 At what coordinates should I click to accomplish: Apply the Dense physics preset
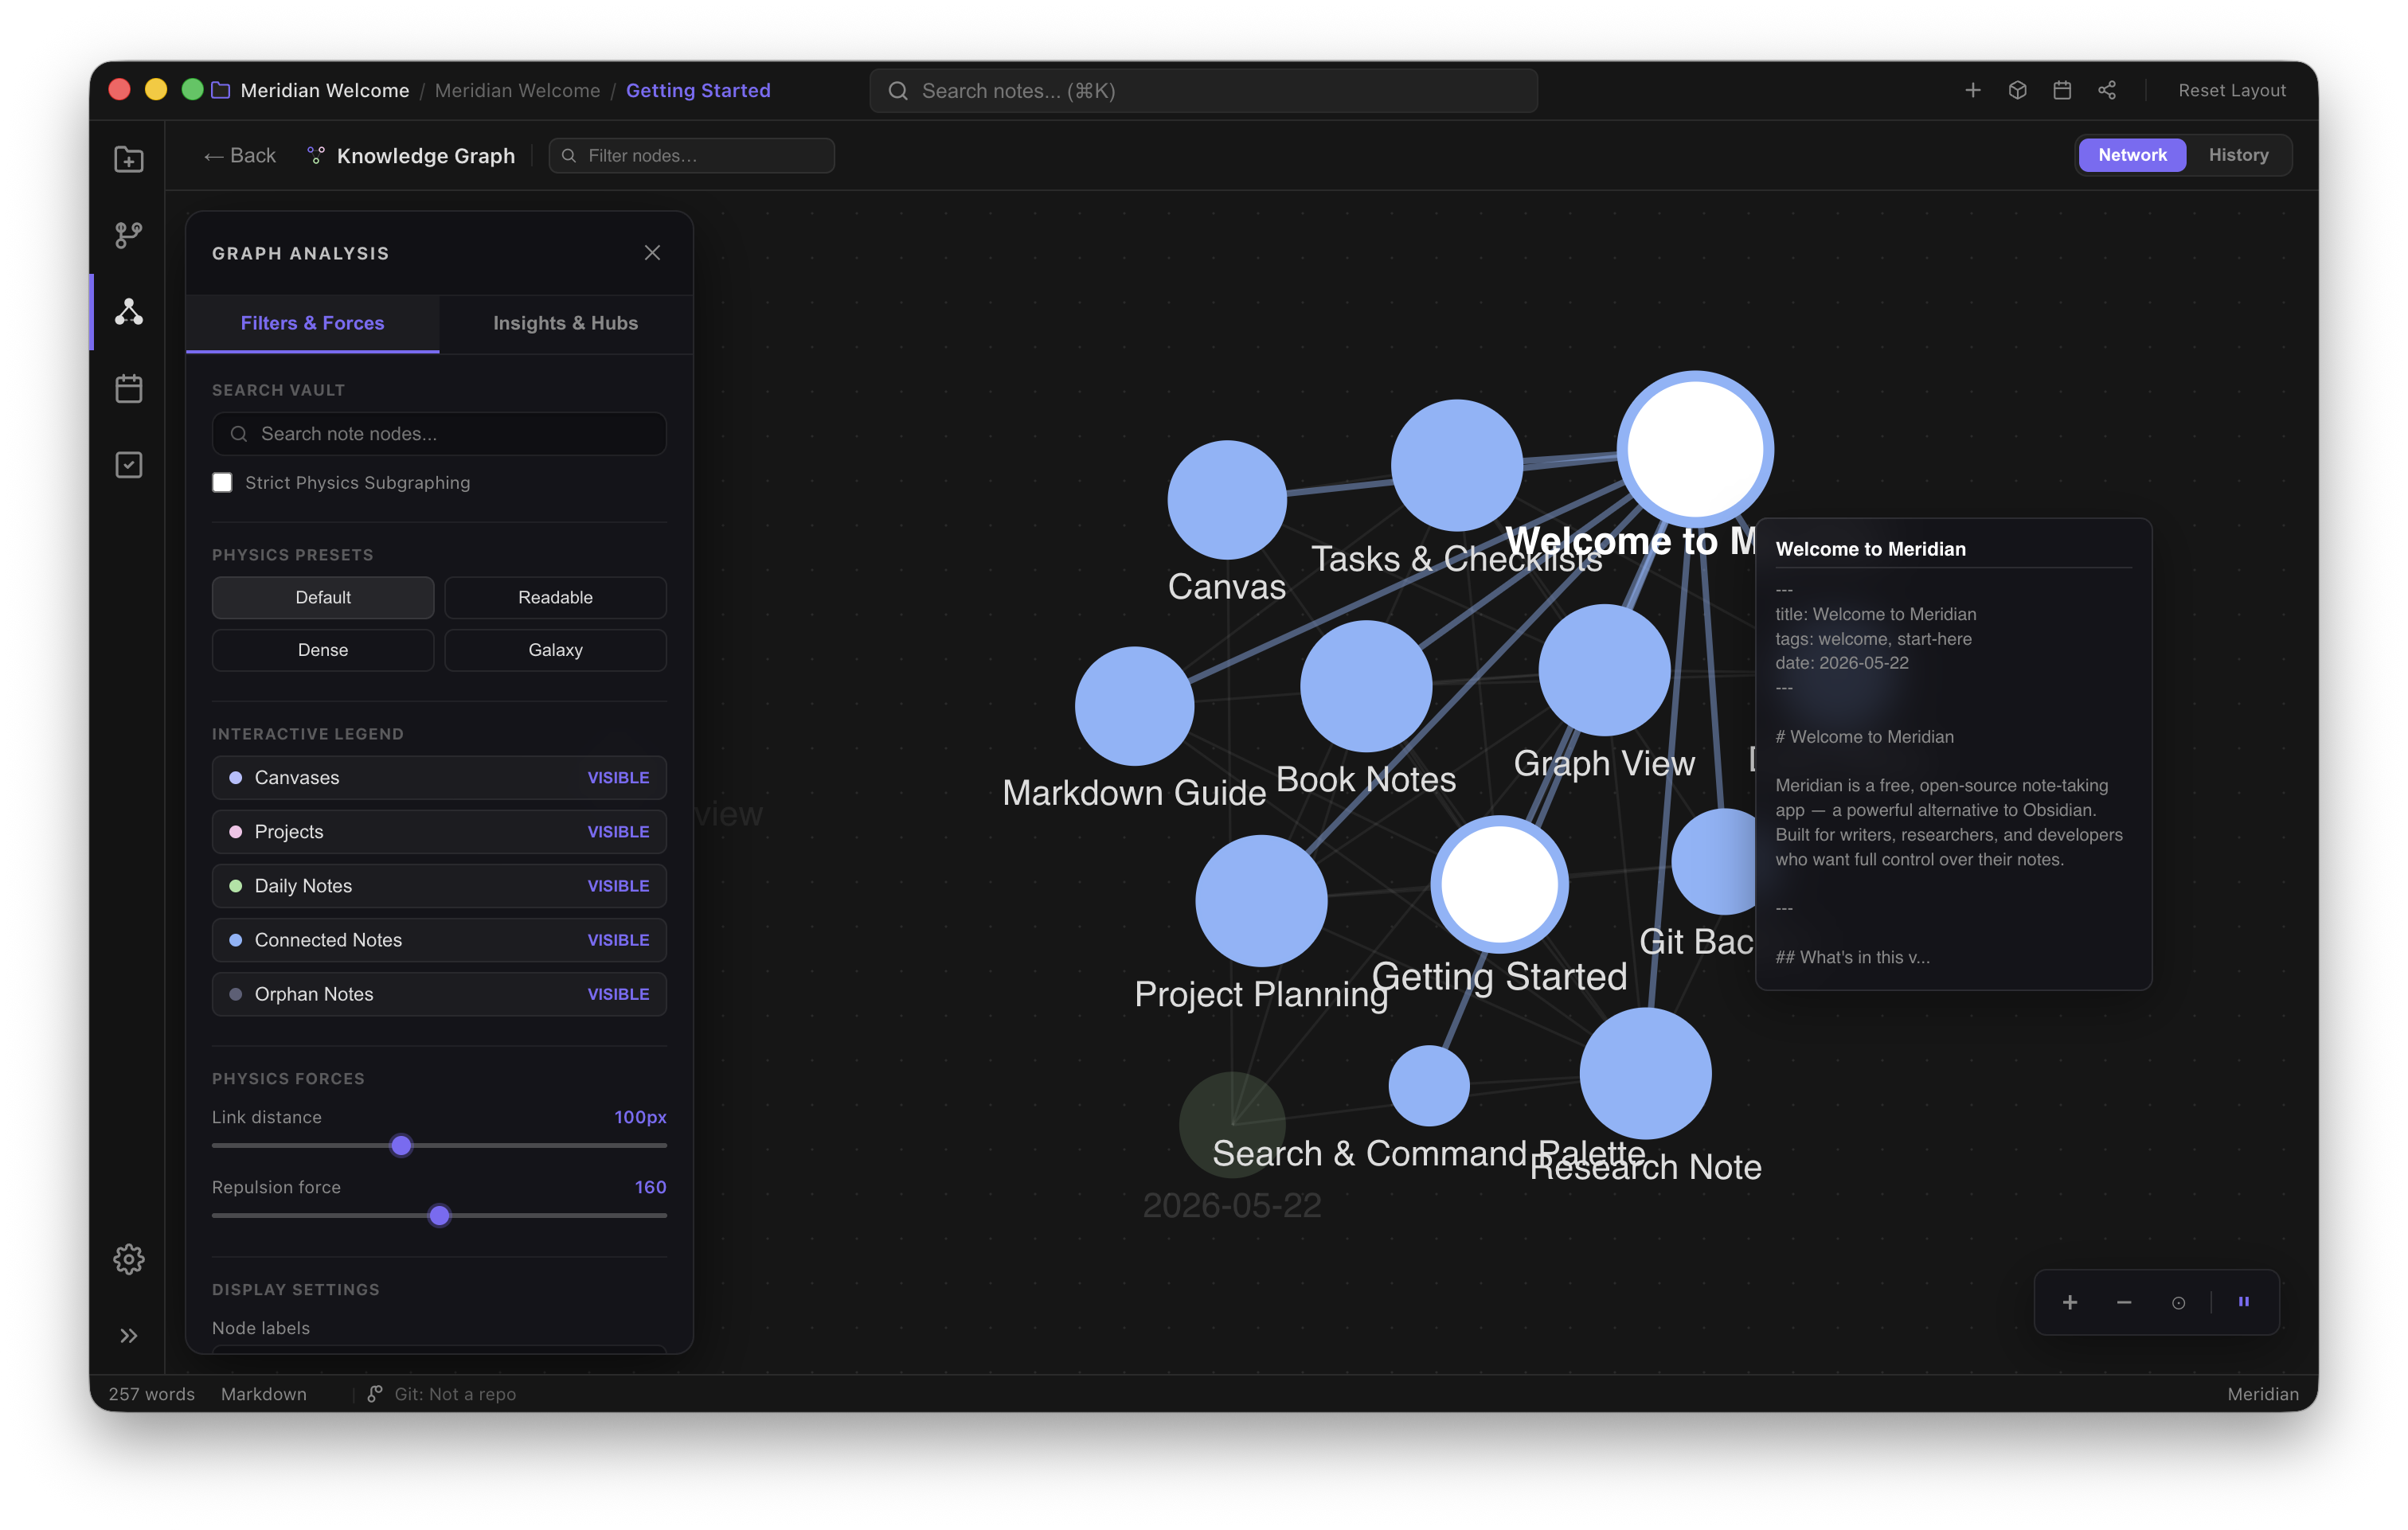323,650
